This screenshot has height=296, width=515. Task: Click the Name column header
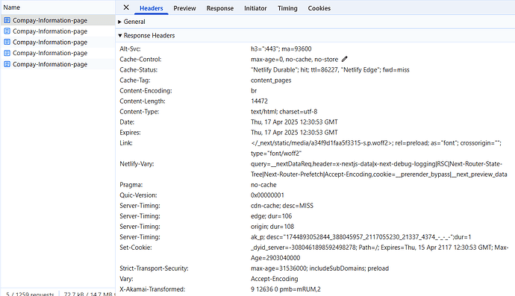[x=12, y=7]
